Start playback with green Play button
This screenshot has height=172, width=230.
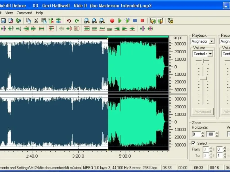pos(120,21)
